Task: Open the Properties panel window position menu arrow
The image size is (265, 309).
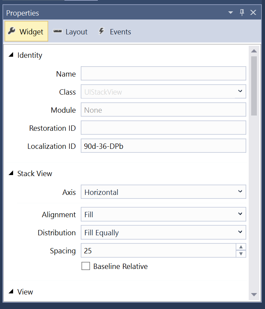Action: 230,12
